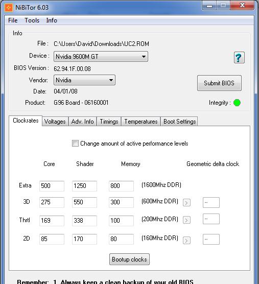Click the Extra Memory field showing 800
Screen dimensions: 259x284
coord(121,186)
